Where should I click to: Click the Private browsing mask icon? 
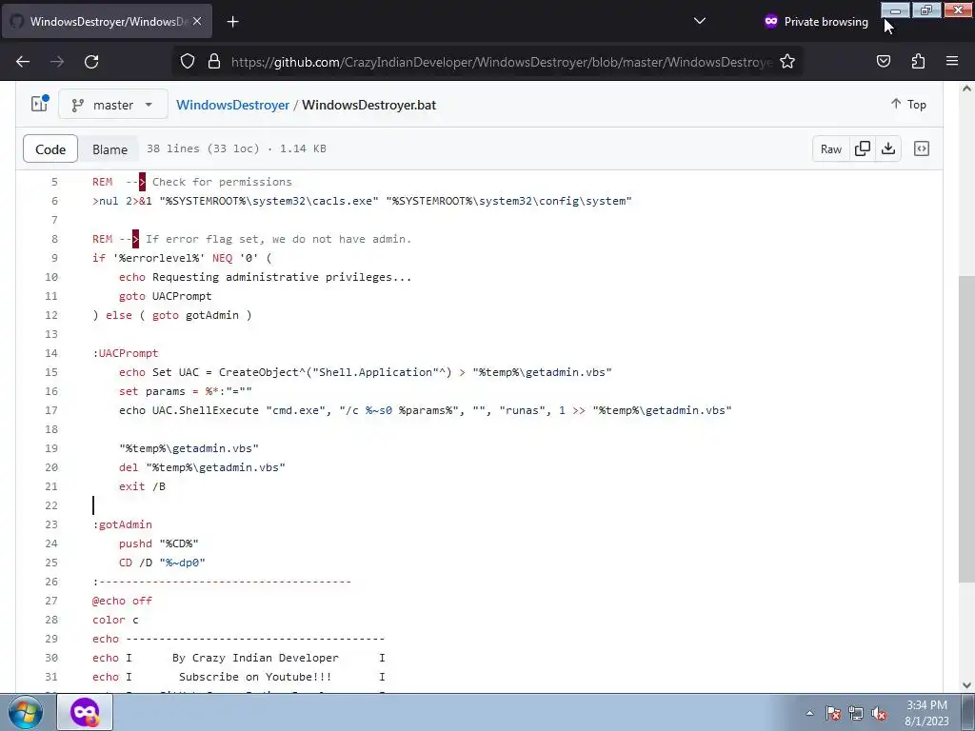pos(771,21)
